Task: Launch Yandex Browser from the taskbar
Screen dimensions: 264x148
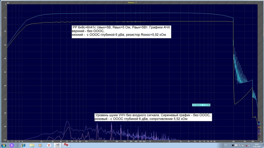Action: 49,145
